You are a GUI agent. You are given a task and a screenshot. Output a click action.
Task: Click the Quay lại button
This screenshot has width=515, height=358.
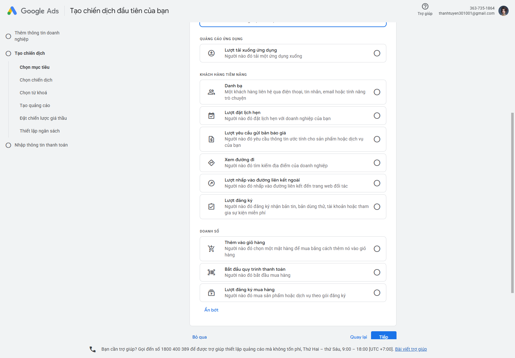358,337
